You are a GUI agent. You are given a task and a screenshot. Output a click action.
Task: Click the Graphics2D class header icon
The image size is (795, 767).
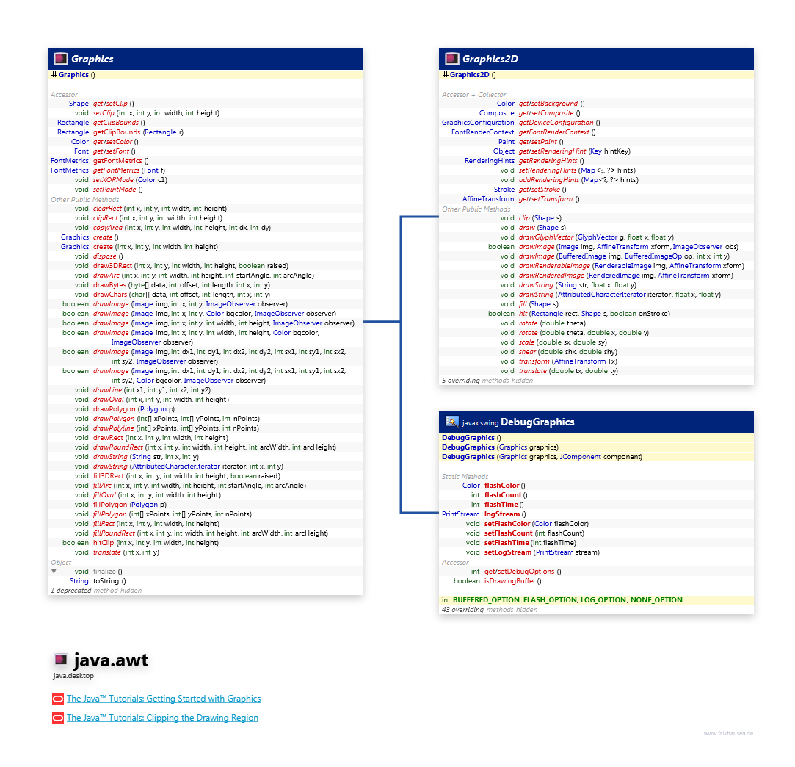(x=452, y=59)
